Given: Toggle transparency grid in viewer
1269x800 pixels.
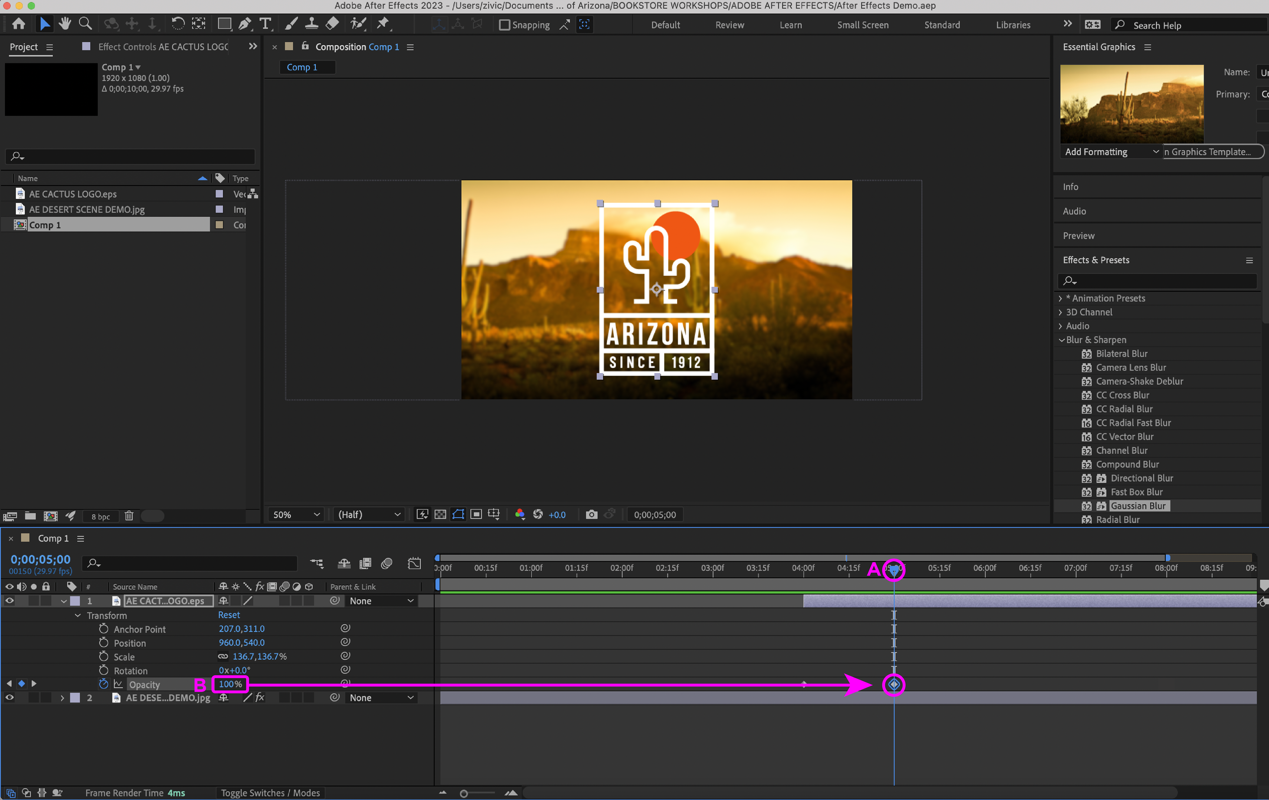Looking at the screenshot, I should (440, 515).
